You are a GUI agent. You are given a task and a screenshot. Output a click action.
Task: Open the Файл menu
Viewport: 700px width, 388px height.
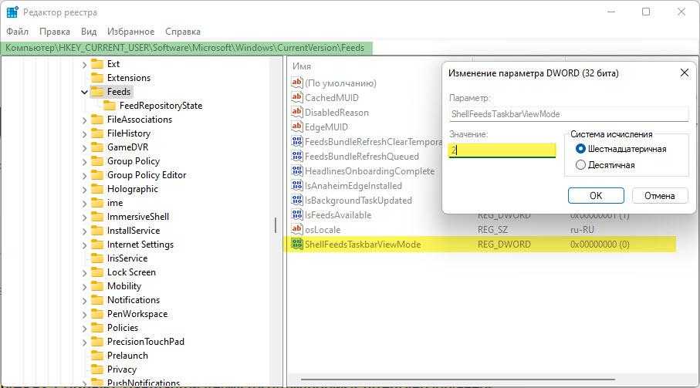[17, 32]
